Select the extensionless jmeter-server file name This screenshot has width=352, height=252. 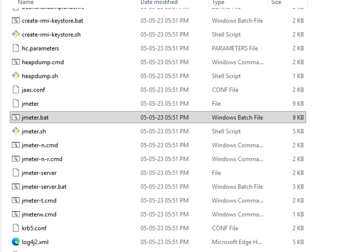tap(39, 173)
